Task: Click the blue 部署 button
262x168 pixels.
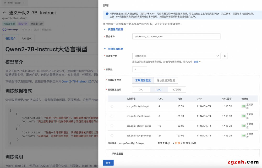Action: coord(108,163)
